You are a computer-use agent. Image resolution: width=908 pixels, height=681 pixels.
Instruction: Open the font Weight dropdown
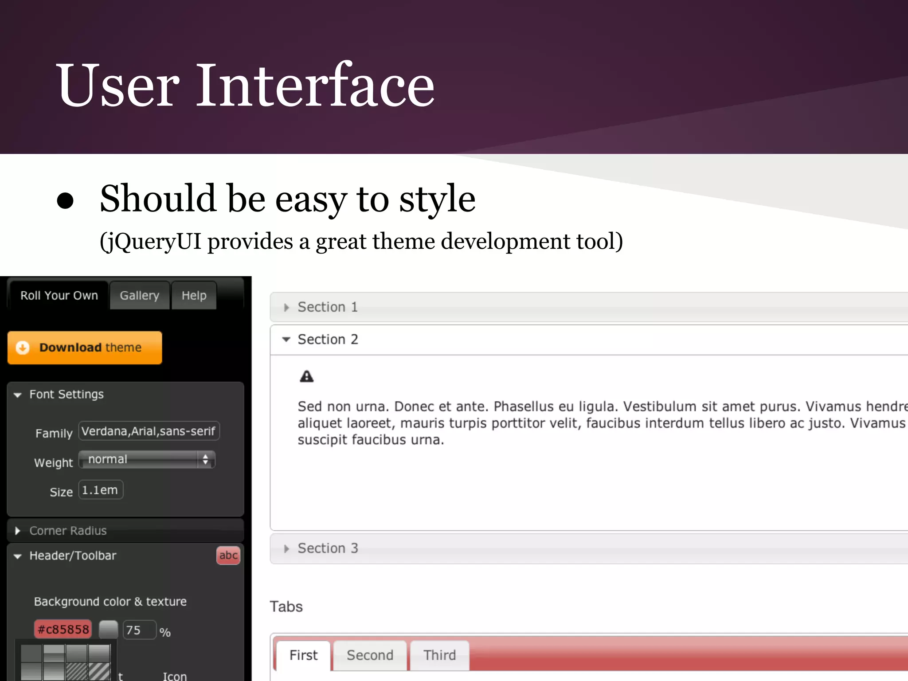[x=147, y=459]
